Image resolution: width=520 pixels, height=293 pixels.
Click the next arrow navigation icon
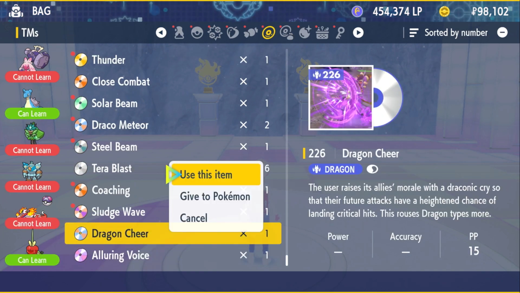point(358,33)
